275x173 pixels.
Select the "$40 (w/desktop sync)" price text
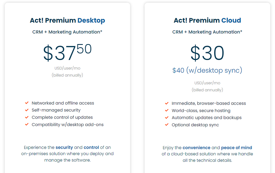[x=207, y=70]
